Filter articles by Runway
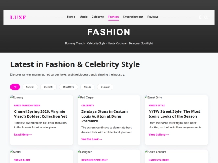This screenshot has width=218, height=163. 30,87
